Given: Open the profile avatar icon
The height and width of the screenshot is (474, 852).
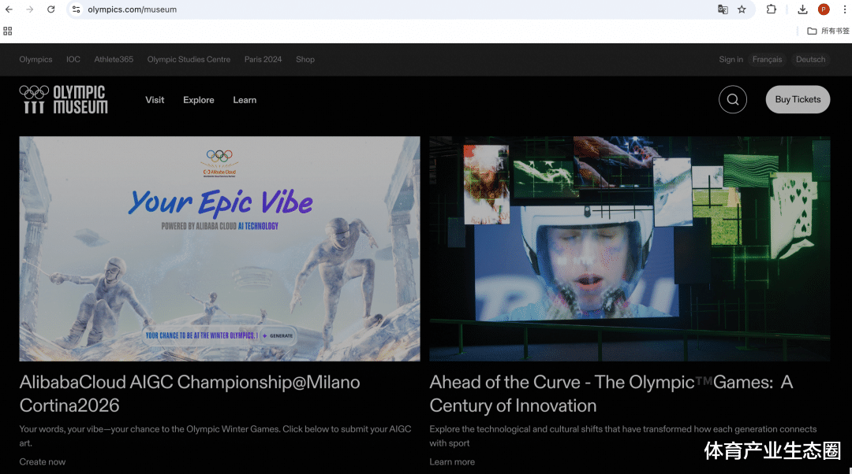Looking at the screenshot, I should 824,9.
